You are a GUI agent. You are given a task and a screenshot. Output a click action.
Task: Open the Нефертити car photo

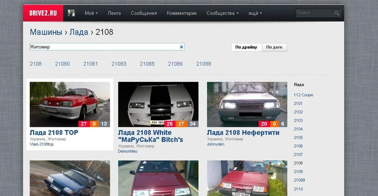click(247, 104)
